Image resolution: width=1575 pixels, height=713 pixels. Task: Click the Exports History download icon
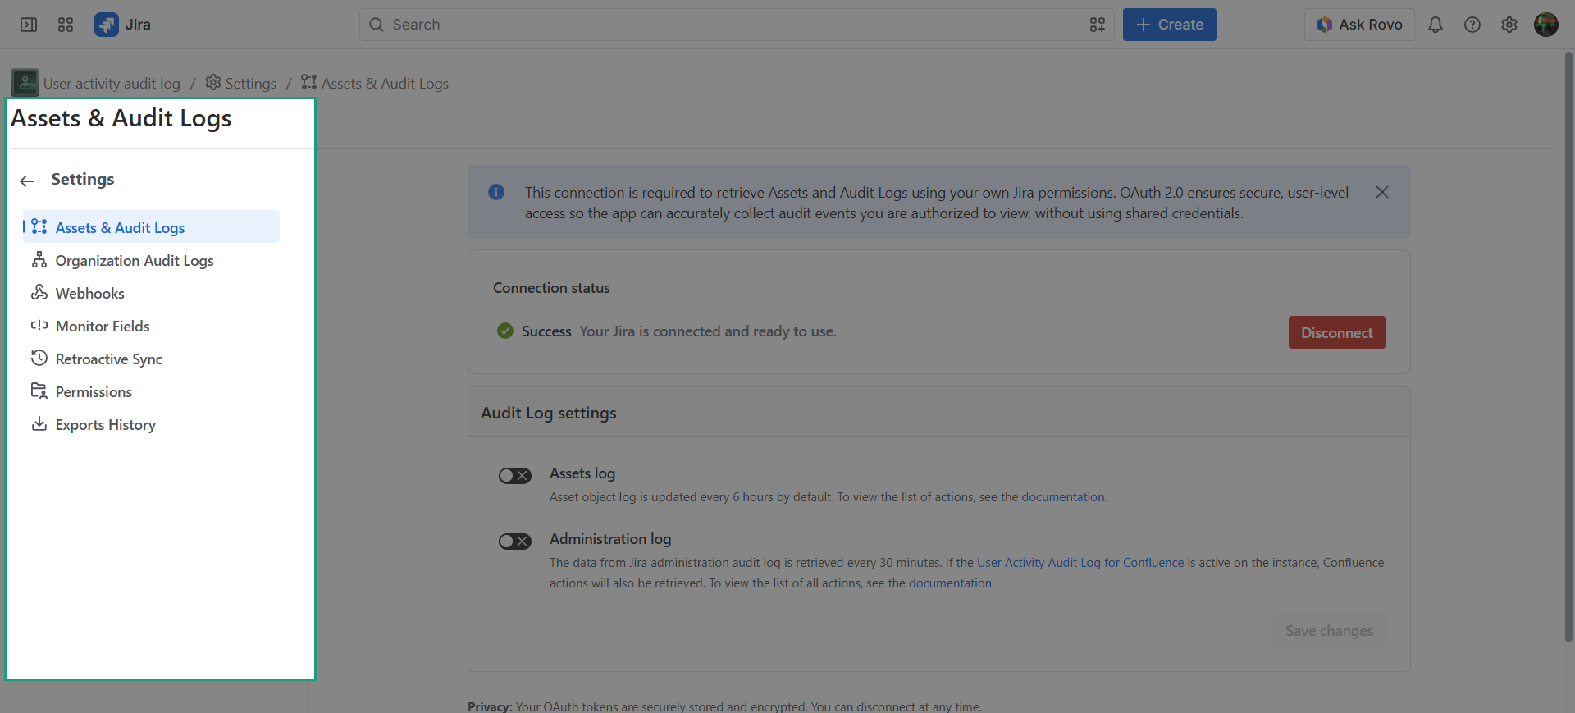[x=39, y=424]
